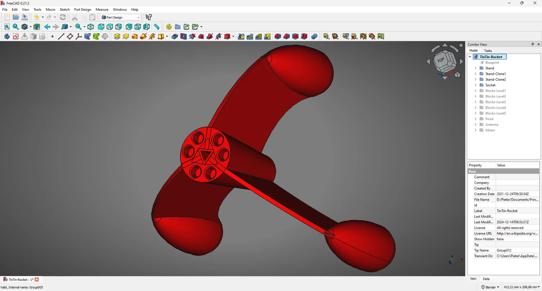The image size is (542, 291).
Task: Open the measure distance ruler tool
Action: [x=157, y=27]
